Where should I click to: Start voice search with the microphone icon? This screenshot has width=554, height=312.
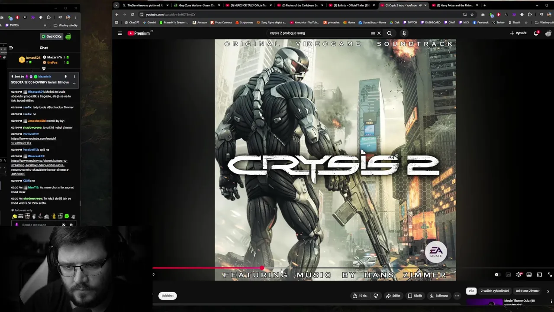pyautogui.click(x=404, y=33)
